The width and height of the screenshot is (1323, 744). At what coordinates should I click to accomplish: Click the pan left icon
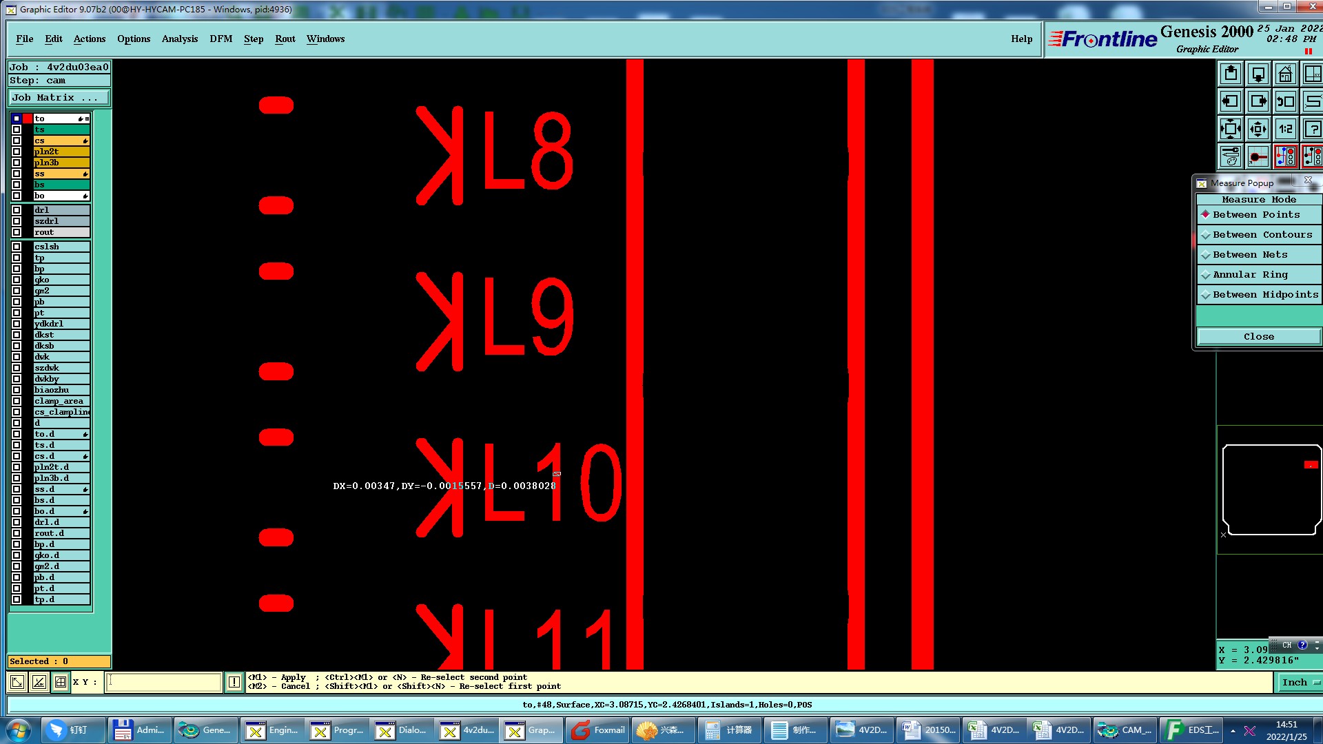[1231, 102]
